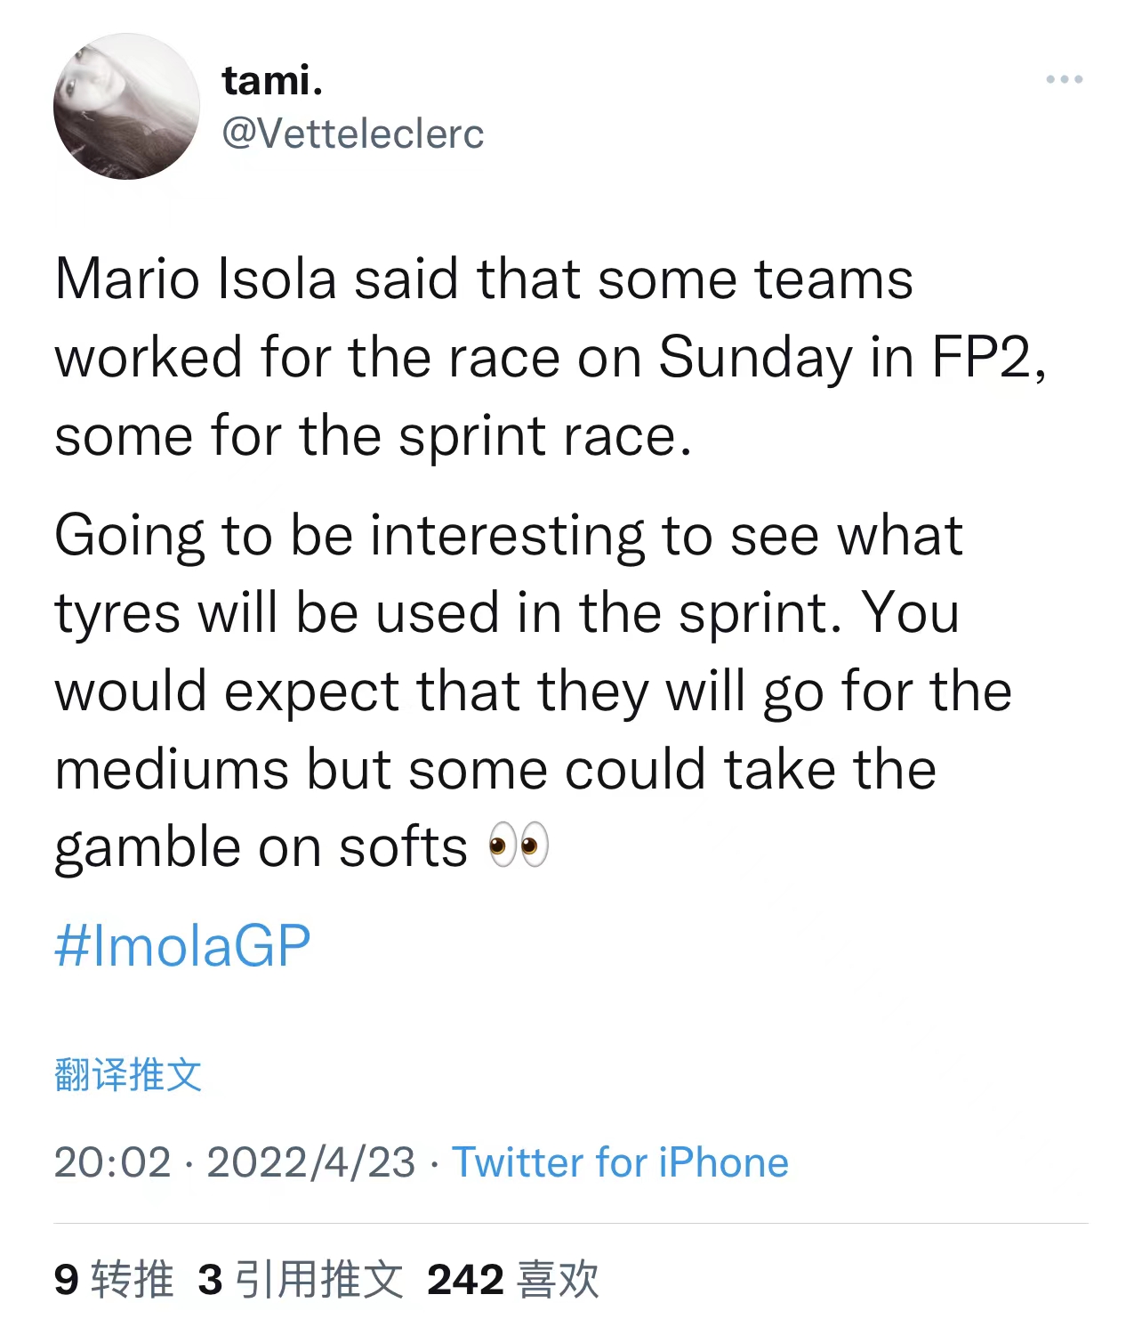This screenshot has width=1142, height=1327.
Task: Translate the tweet via 翻译推文
Action: [x=128, y=1074]
